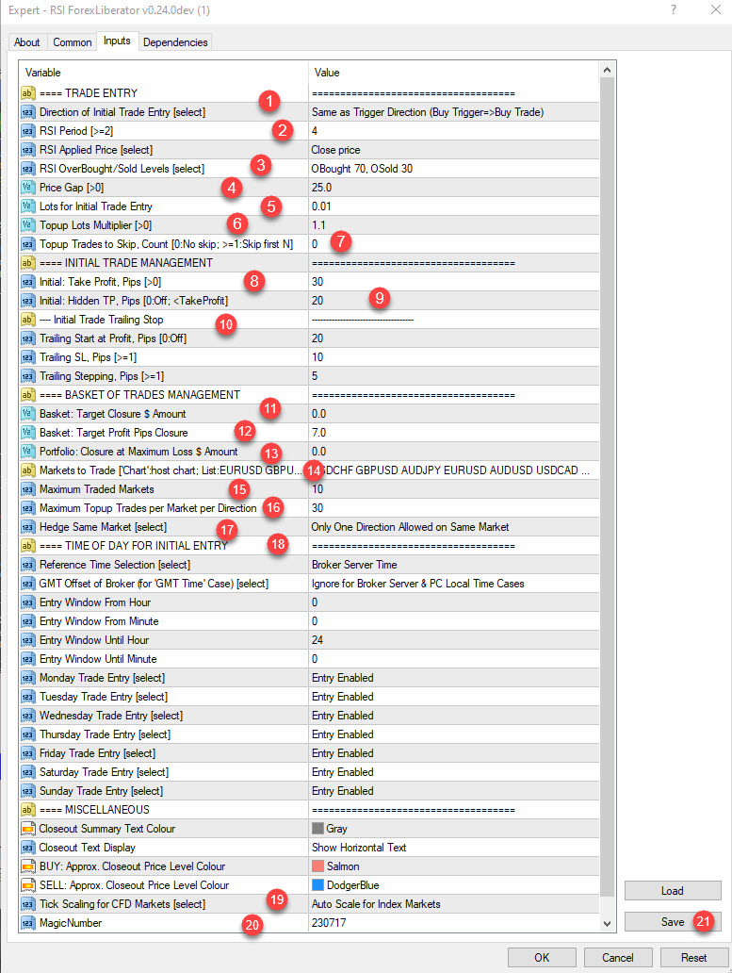Screen dimensions: 732x973
Task: Click the icon beside Lots for Initial Trade Entry
Action: pyautogui.click(x=28, y=206)
